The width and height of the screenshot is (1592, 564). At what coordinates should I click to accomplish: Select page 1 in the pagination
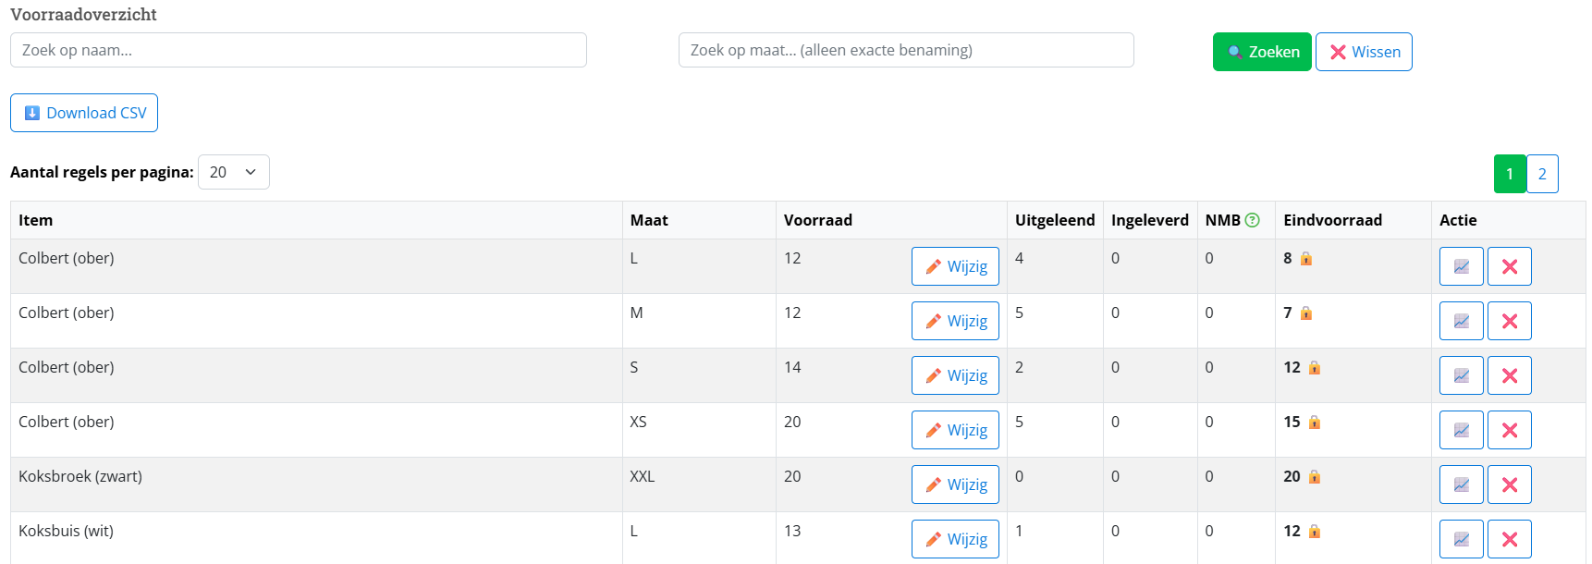point(1509,174)
